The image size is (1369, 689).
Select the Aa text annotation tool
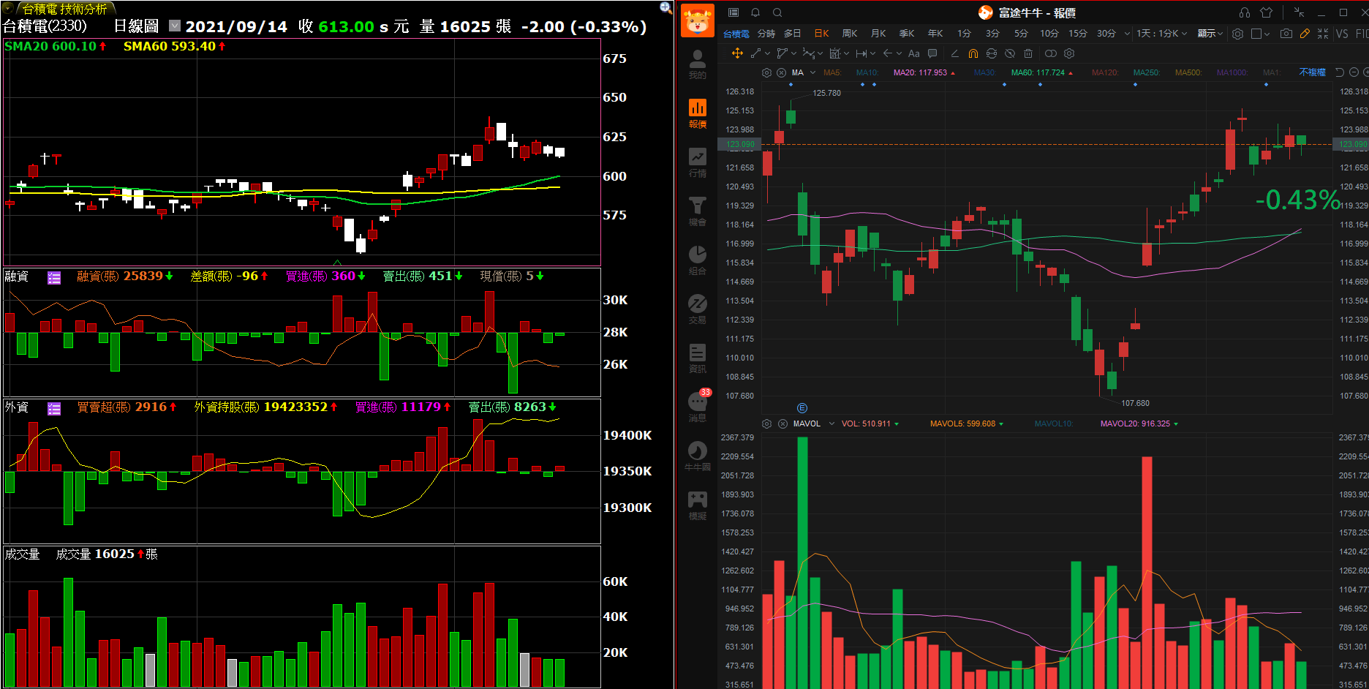(x=914, y=53)
